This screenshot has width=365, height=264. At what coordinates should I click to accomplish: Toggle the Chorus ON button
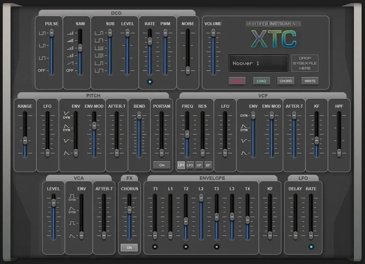tap(129, 248)
